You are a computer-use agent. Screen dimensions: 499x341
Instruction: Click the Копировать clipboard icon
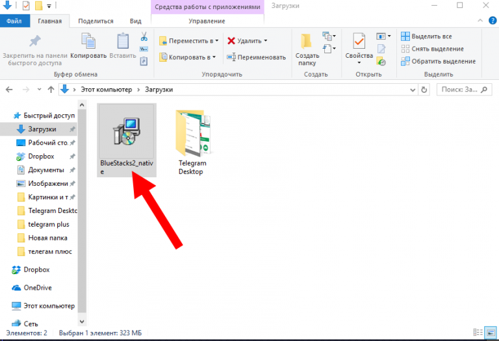click(x=88, y=41)
